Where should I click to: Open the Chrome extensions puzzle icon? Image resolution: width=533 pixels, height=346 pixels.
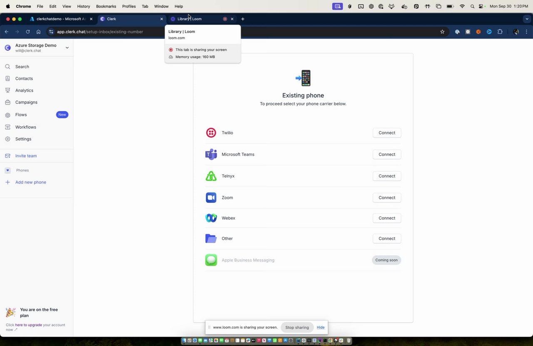(x=500, y=32)
